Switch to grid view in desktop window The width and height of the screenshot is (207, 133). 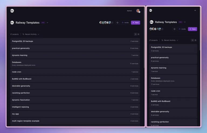139,34
